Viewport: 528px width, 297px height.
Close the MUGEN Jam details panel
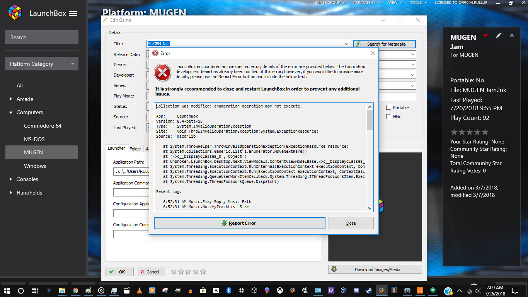512,36
